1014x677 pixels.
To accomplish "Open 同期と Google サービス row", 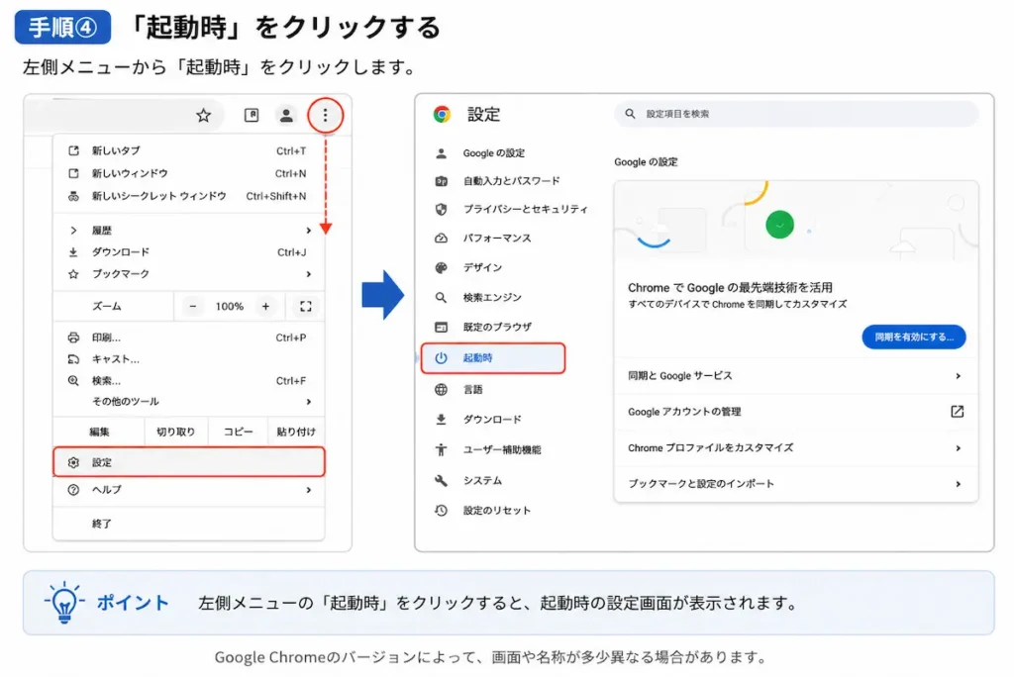I will tap(795, 376).
